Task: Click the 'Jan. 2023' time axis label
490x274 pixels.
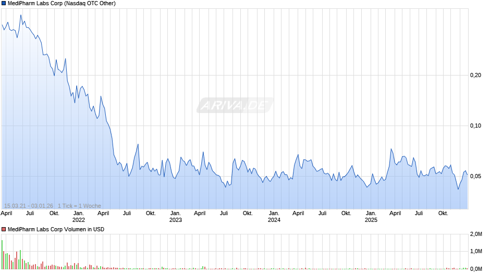Action: tap(176, 217)
